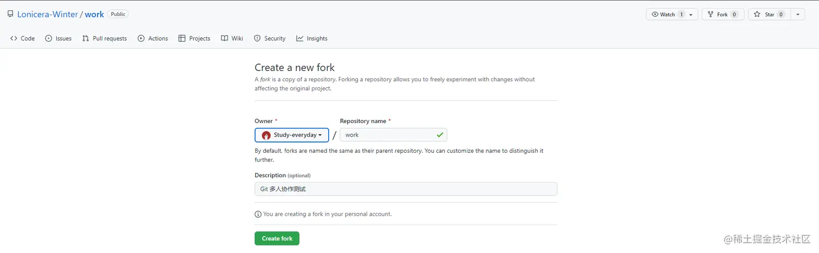Click the Projects table icon

coord(182,38)
